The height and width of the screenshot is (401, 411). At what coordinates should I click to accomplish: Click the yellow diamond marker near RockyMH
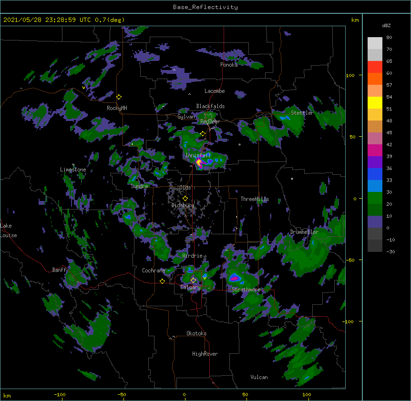tap(119, 97)
